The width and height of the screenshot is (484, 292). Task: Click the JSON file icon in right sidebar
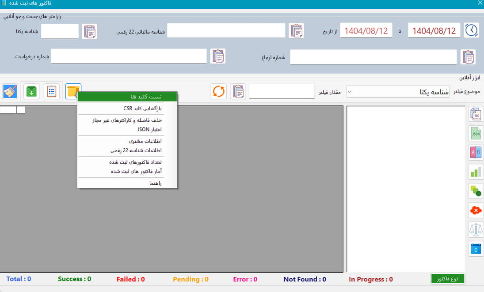tap(476, 133)
